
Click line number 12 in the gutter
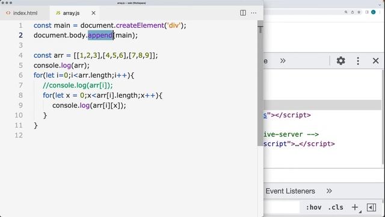(19, 135)
